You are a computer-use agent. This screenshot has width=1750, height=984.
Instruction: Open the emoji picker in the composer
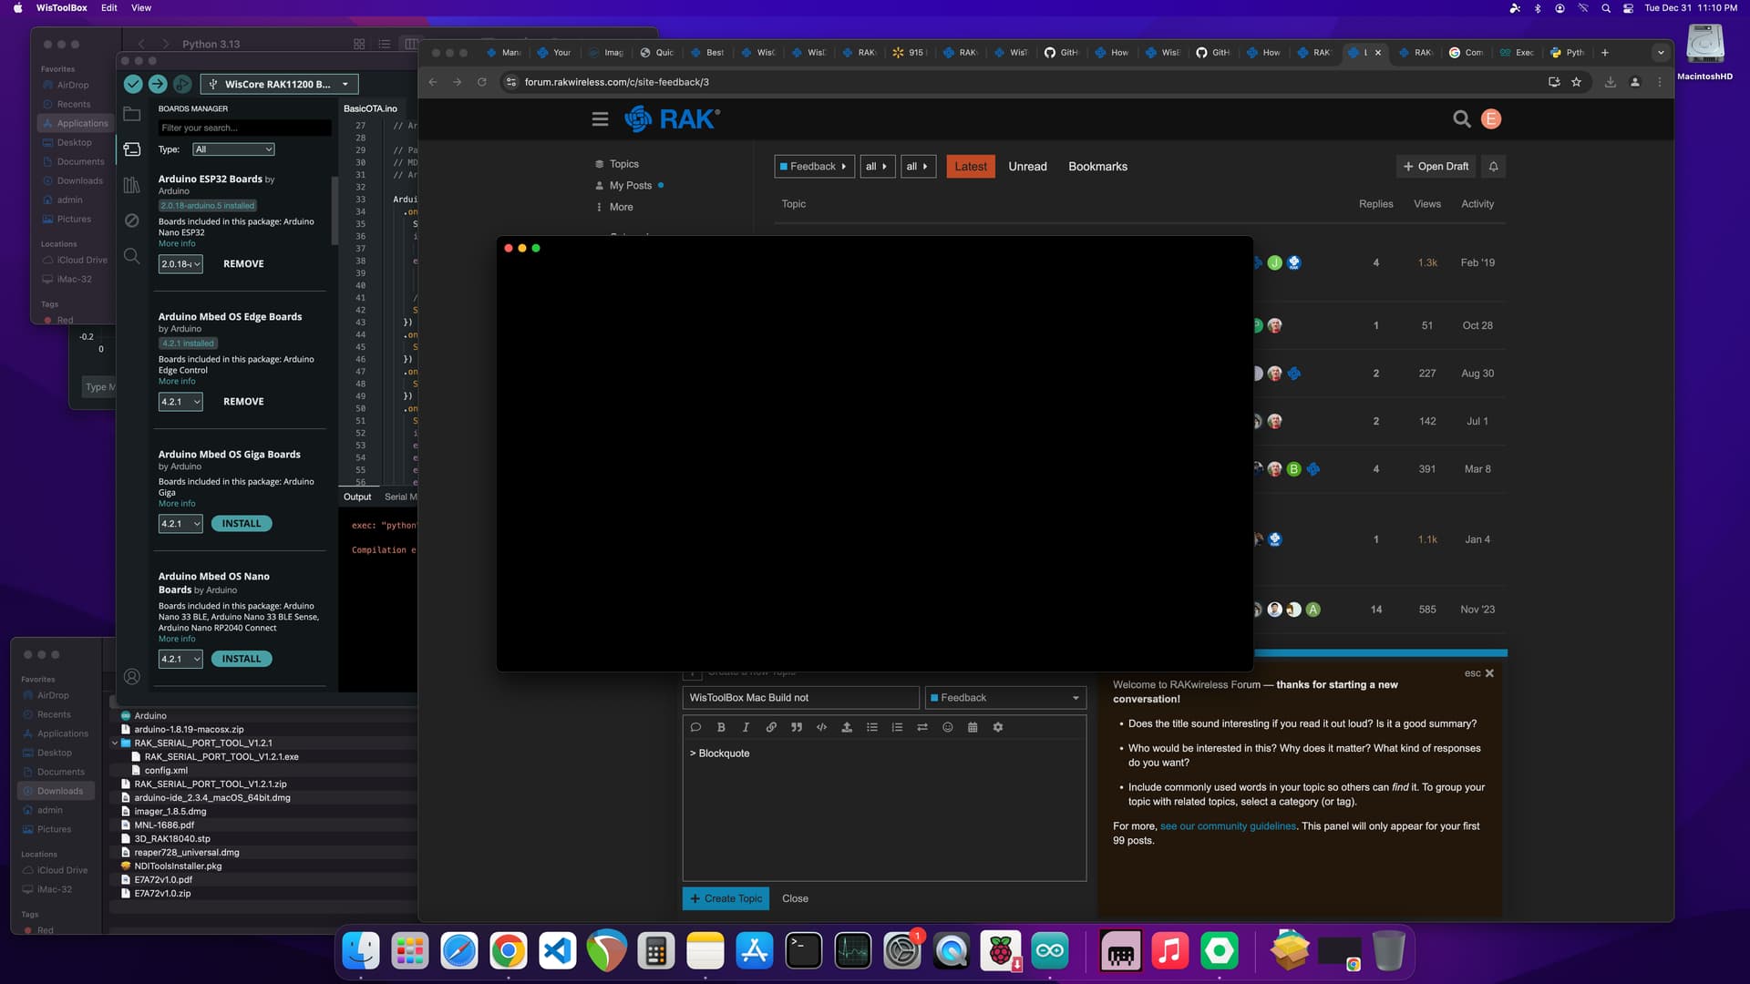coord(948,727)
